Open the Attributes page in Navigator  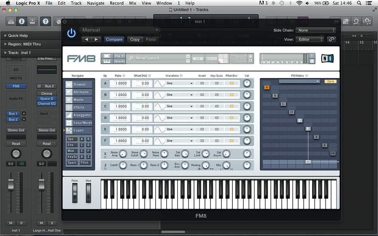(79, 92)
